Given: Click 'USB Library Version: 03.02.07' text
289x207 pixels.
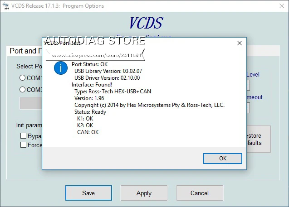Looking at the screenshot, I should click(108, 71).
